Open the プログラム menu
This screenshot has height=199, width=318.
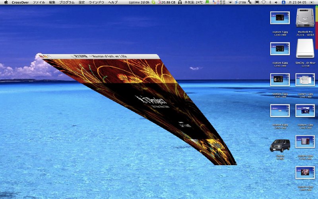[67, 2]
